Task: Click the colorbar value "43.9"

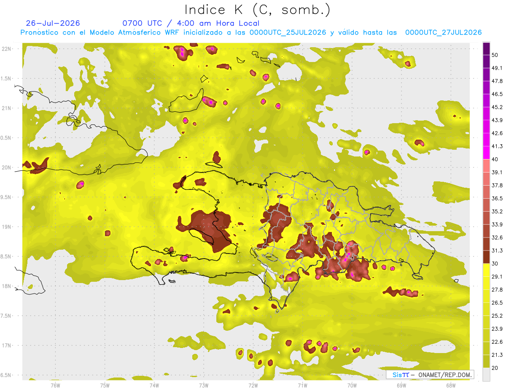Action: point(498,120)
